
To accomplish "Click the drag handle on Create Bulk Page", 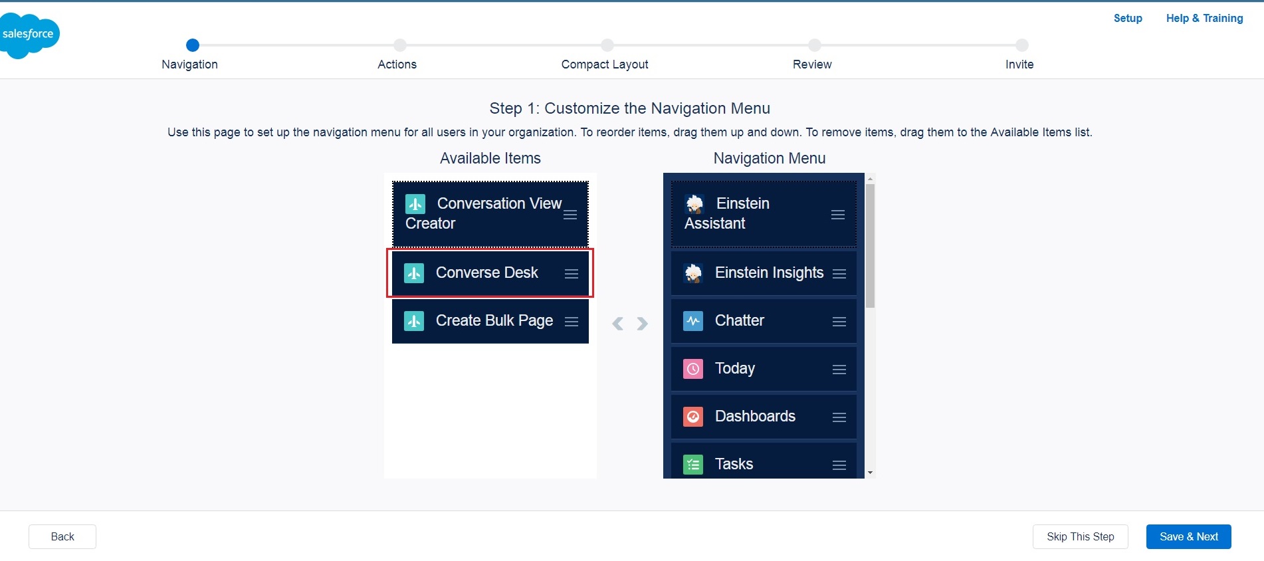I will pos(572,321).
